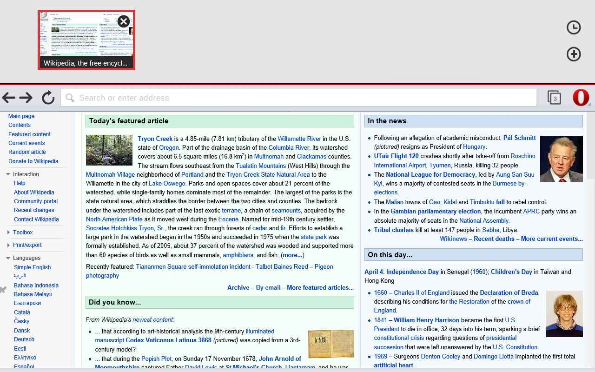Open newest content link
This screenshot has height=372, width=595.
153,320
